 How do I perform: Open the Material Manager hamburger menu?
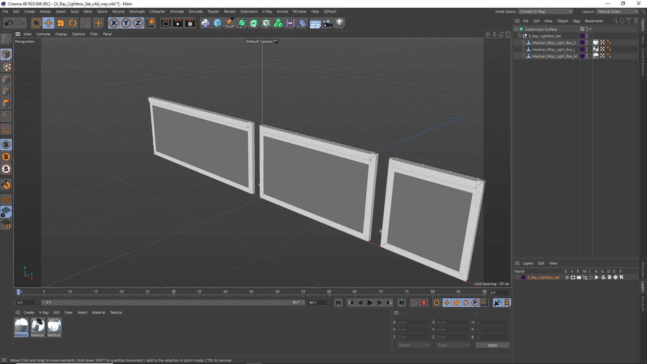[18, 312]
